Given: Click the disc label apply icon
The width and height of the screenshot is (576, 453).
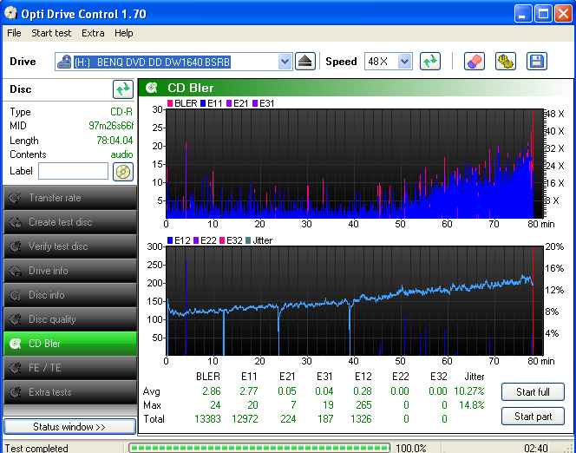Looking at the screenshot, I should click(122, 171).
